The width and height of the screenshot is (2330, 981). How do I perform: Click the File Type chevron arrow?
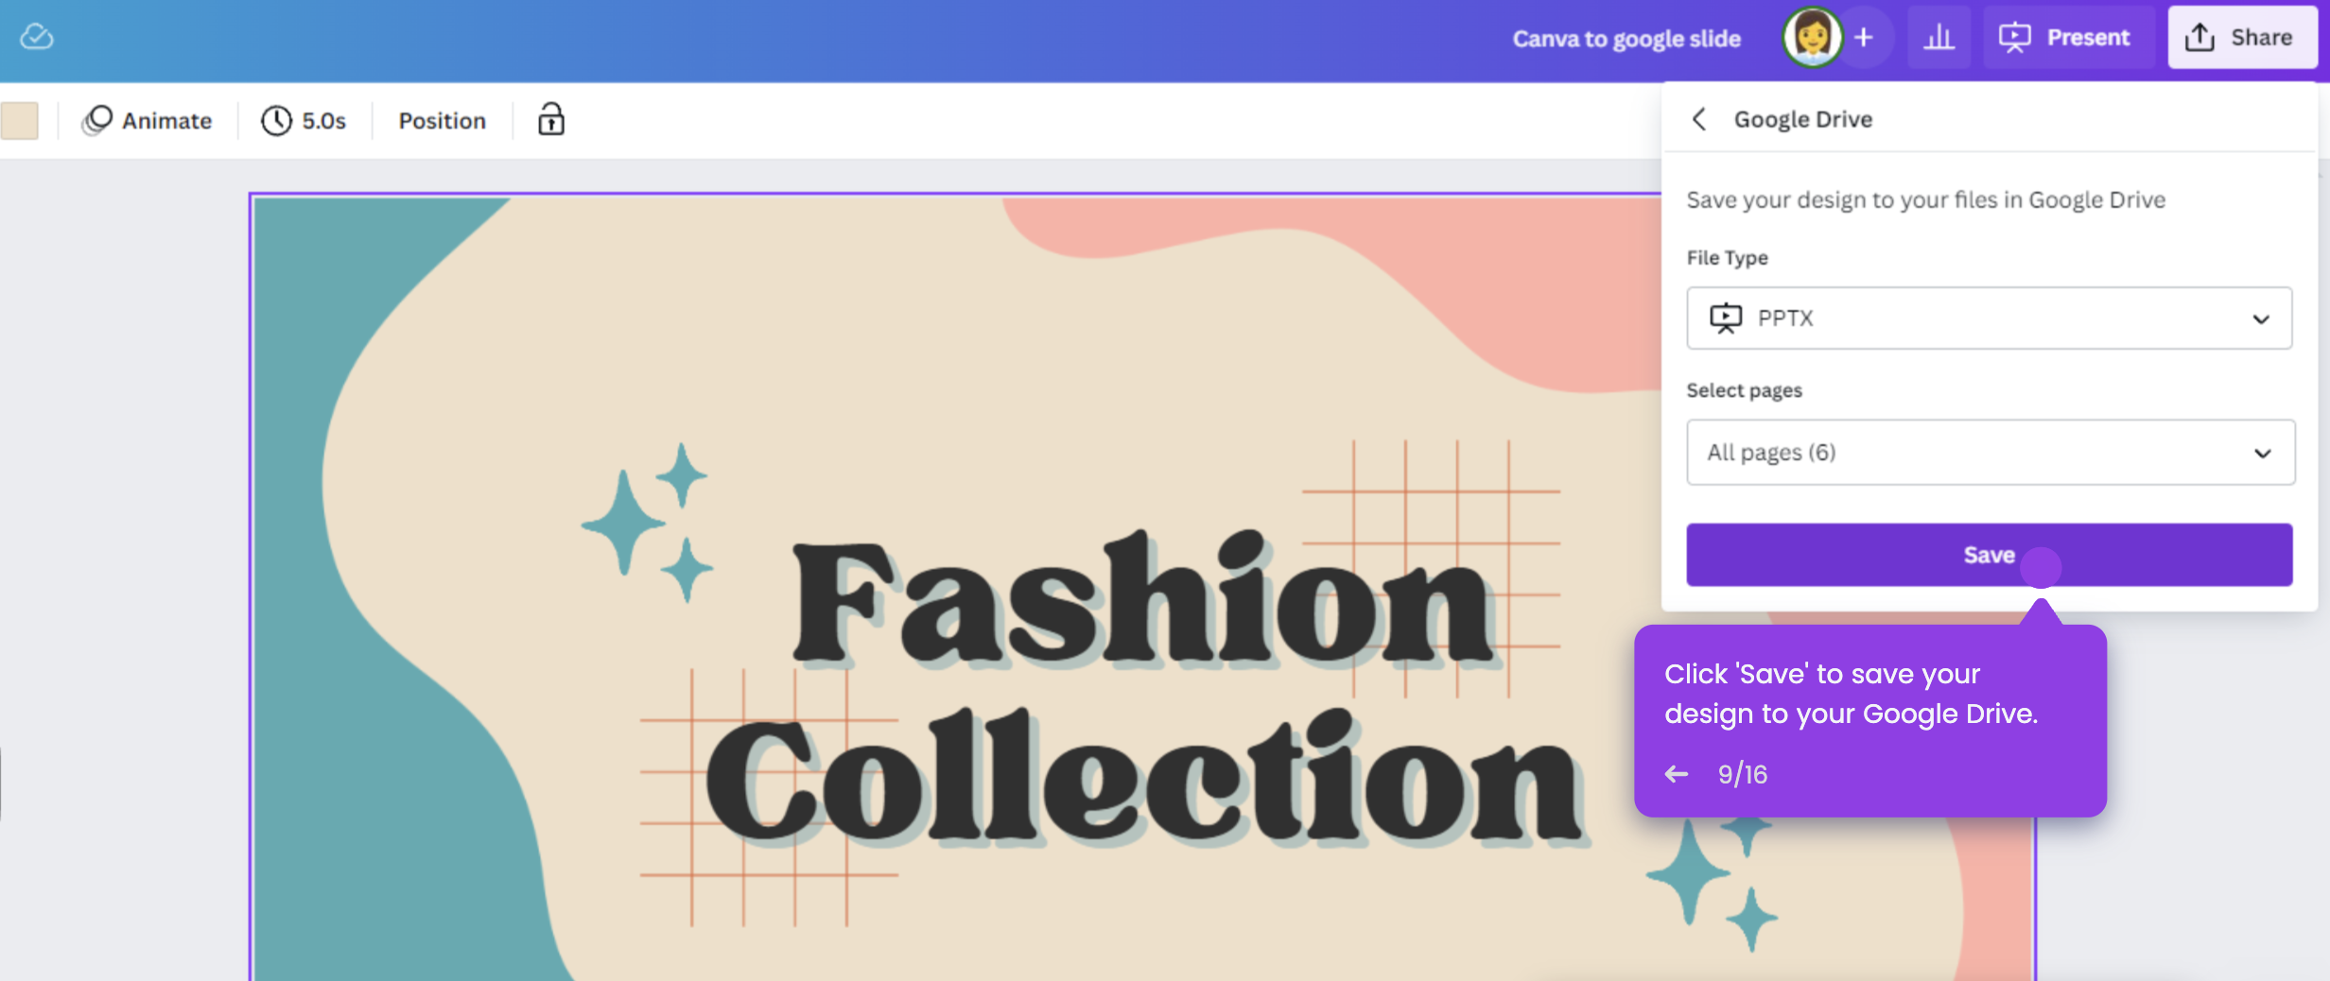pyautogui.click(x=2260, y=319)
